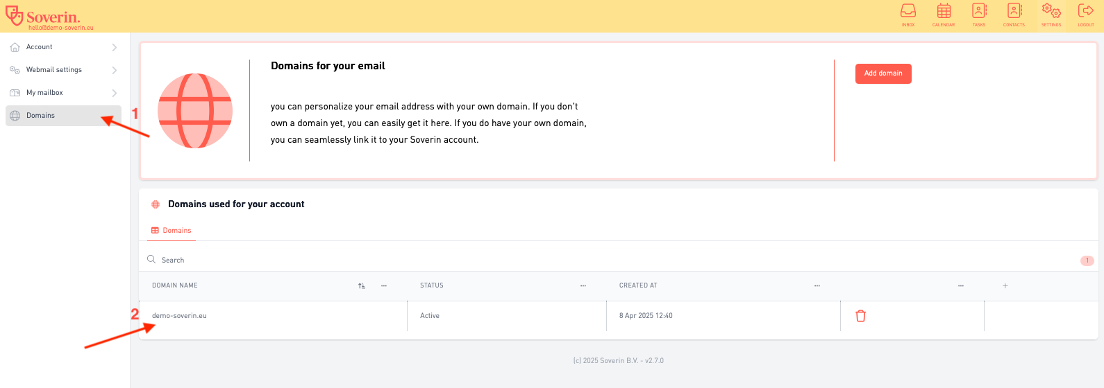The width and height of the screenshot is (1104, 388).
Task: Sort by Domain Name column arrow
Action: pos(362,285)
